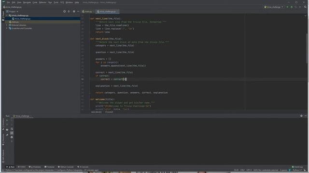
Task: Click UTF-8 encoding selector in status bar
Action: pos(249,170)
